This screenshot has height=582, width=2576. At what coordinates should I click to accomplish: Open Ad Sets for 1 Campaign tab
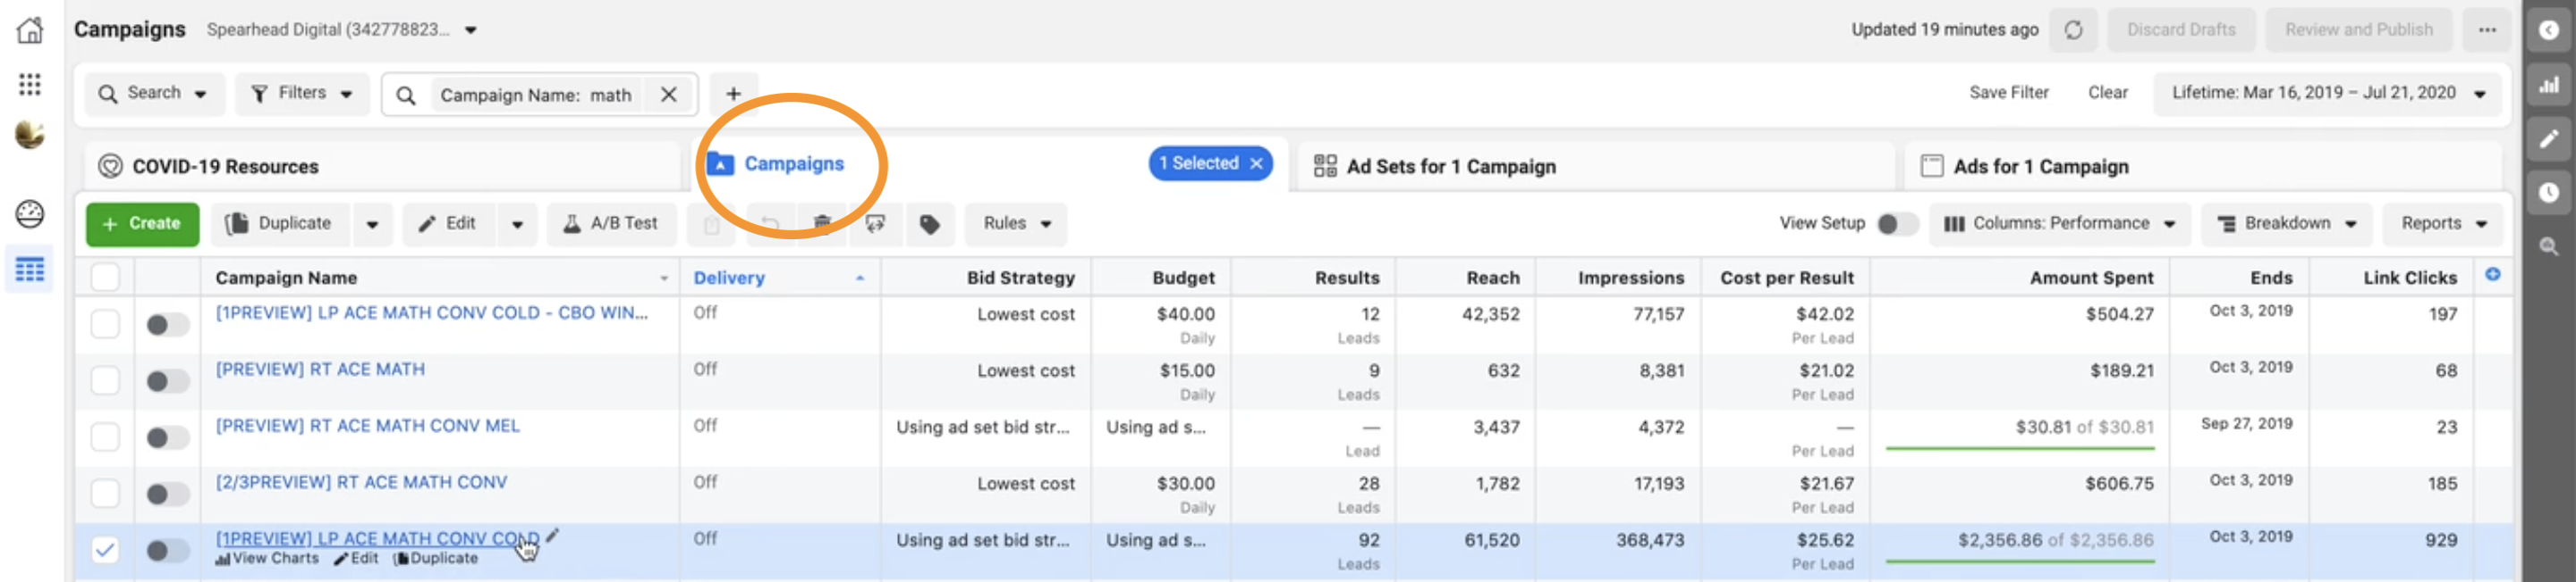pos(1595,166)
